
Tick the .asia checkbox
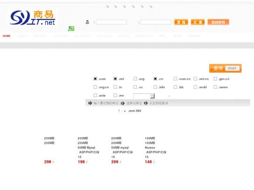click(x=95, y=96)
